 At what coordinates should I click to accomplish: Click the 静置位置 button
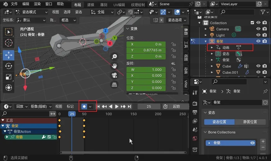250,122
